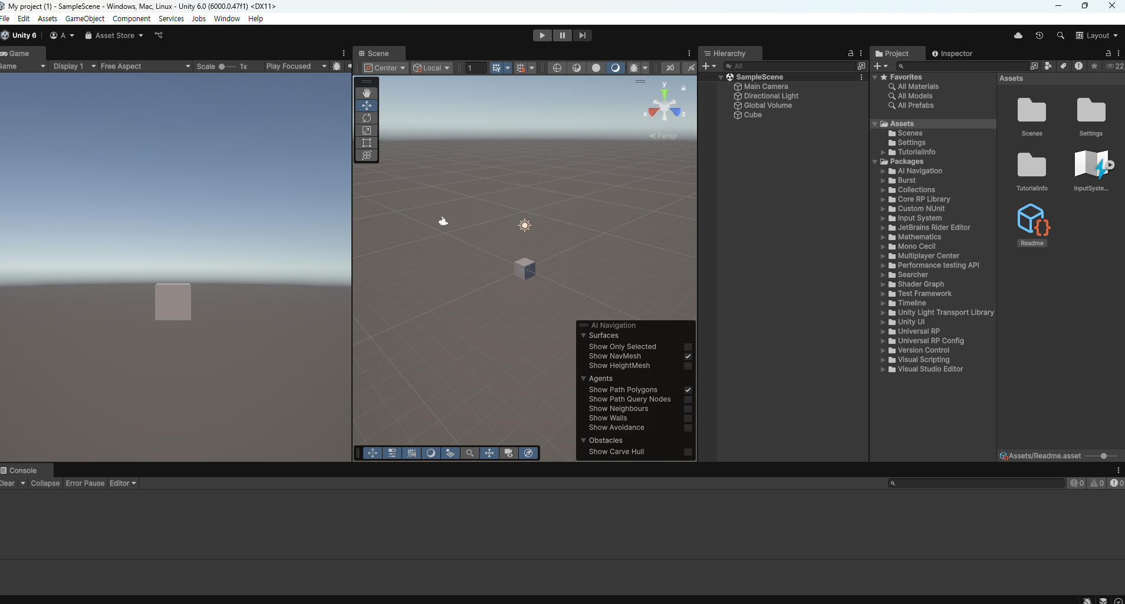This screenshot has height=604, width=1125.
Task: Collapse SampleScene in Hierarchy
Action: point(721,77)
